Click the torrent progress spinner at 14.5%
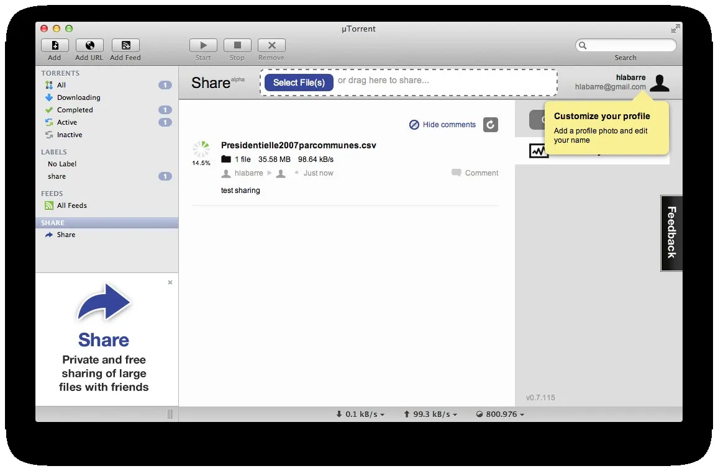The height and width of the screenshot is (471, 718). point(201,149)
